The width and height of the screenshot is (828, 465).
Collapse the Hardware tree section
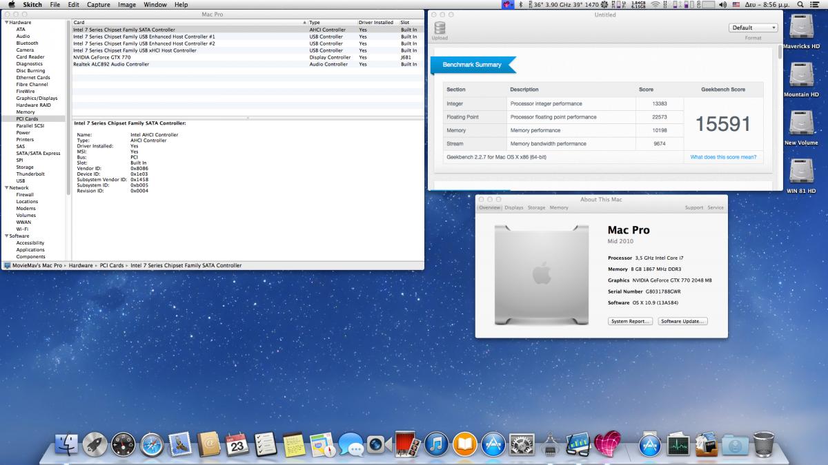[x=6, y=23]
